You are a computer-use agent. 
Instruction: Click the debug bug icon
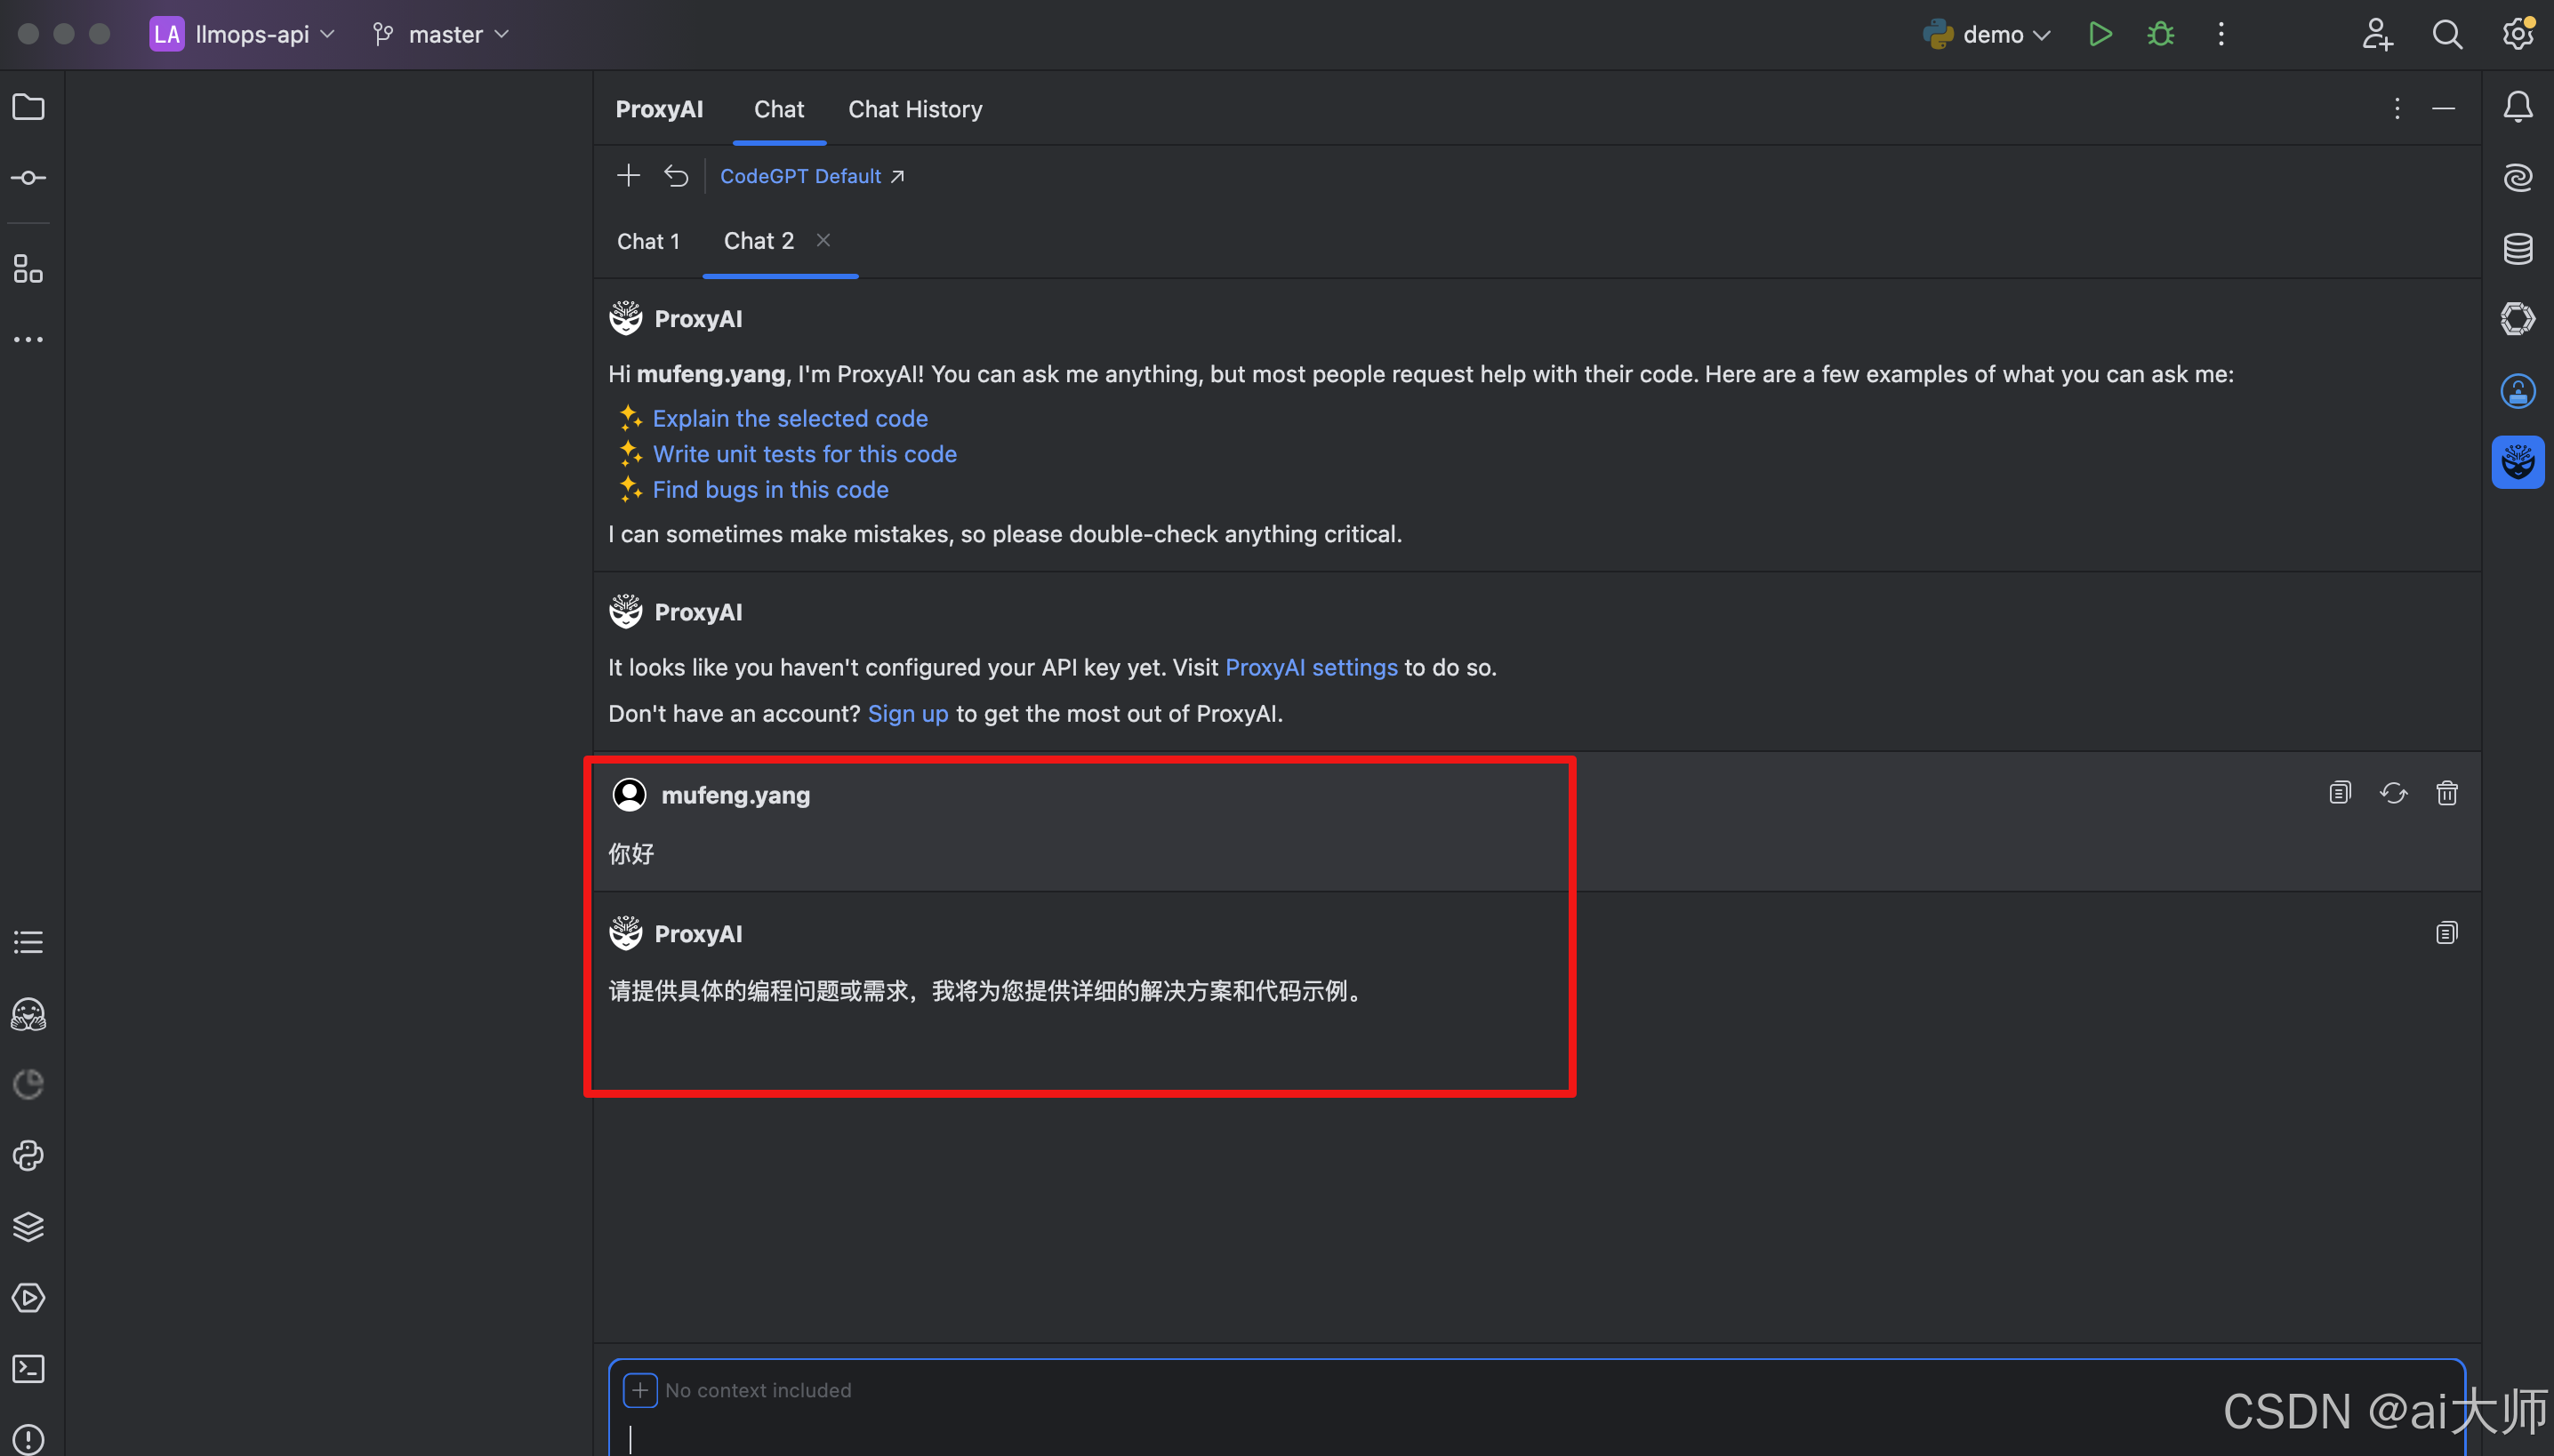[x=2160, y=35]
